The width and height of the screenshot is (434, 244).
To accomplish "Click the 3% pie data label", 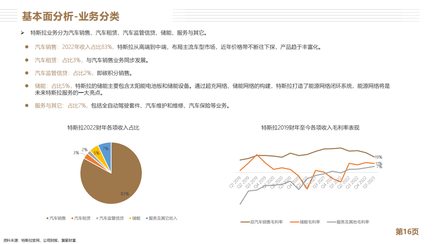I will 76,153.
